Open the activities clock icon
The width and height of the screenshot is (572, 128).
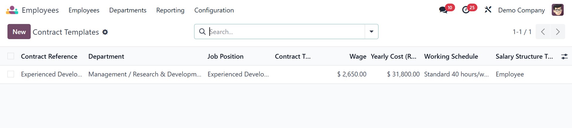coord(466,10)
